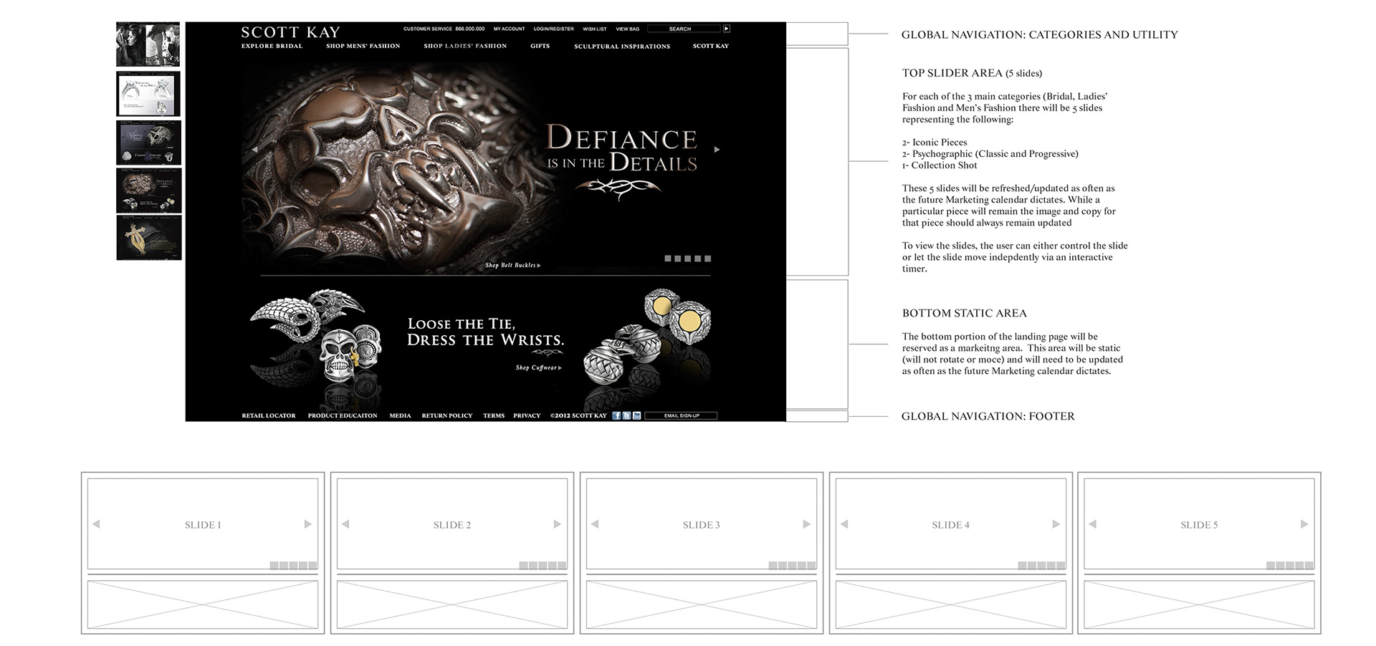Click the gold cufflinks product image

pos(678,315)
